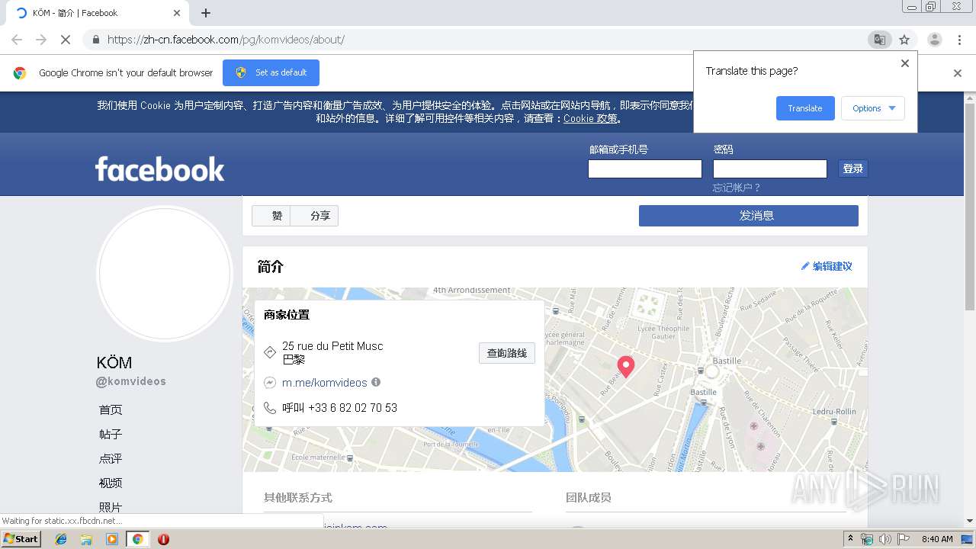Click the 发消息 send message button

pos(749,216)
